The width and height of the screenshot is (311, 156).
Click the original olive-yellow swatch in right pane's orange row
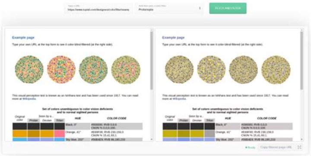point(170,134)
